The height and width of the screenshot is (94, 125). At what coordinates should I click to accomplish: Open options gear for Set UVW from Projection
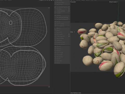point(69,7)
